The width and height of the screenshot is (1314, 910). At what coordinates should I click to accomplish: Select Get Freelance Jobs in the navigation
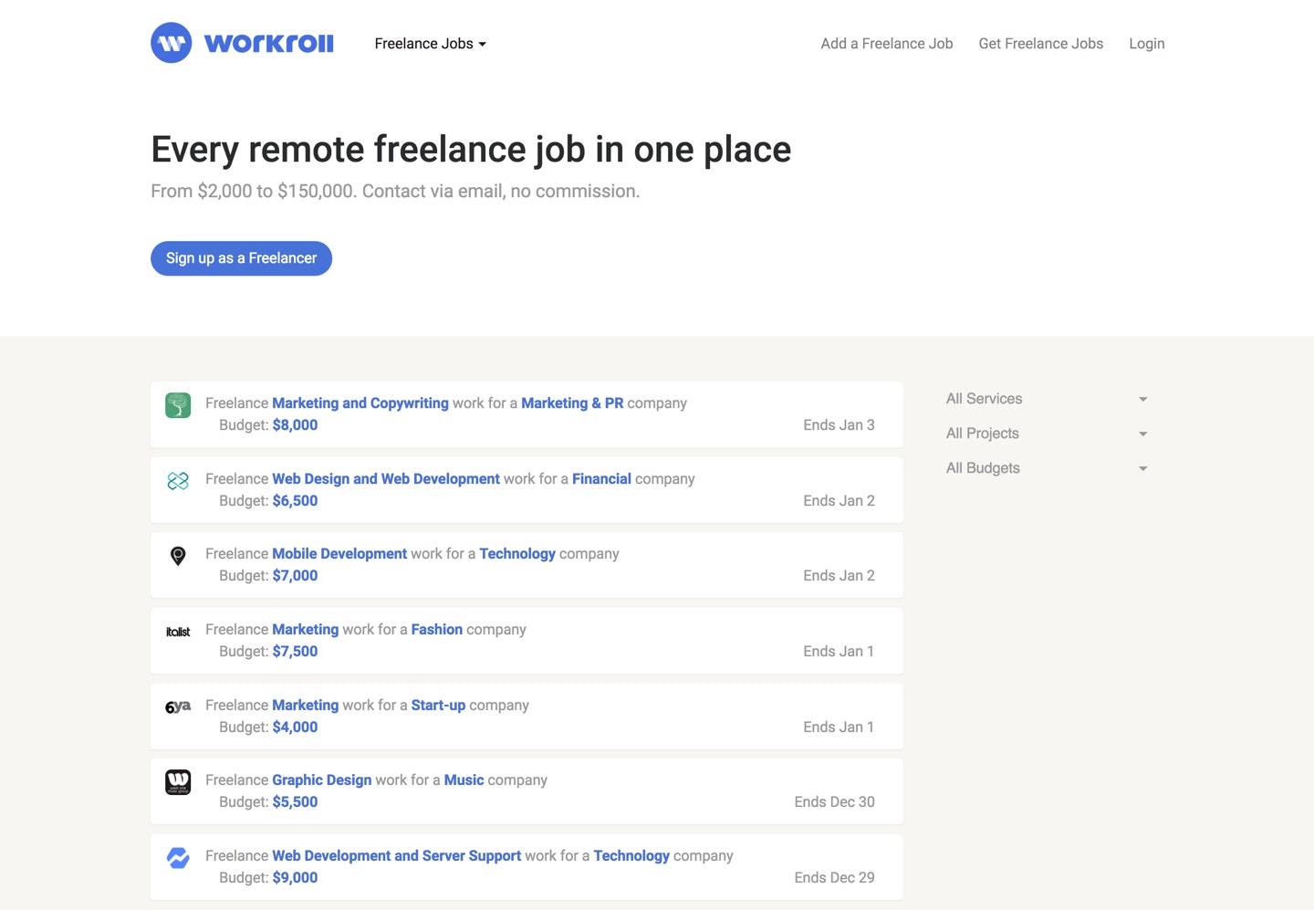[1040, 43]
